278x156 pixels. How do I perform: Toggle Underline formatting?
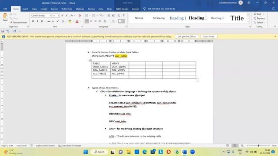[42, 21]
